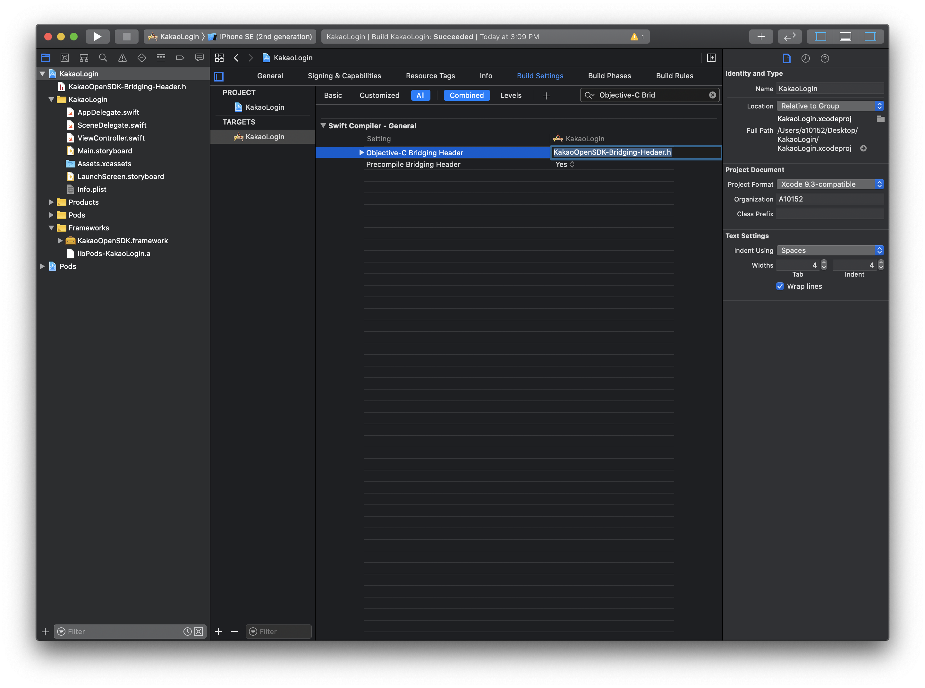Screen dimensions: 925x688
Task: Toggle the bottom debug area panel
Action: point(845,37)
